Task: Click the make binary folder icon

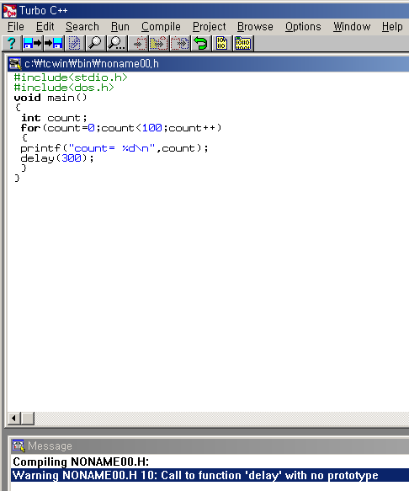Action: [x=243, y=43]
